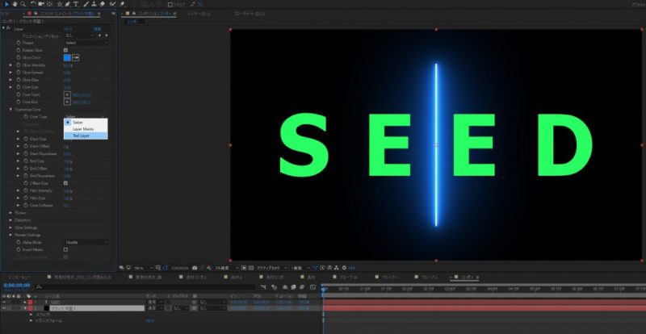Click the Core Start position crosshair icon
The image size is (646, 334).
(68, 94)
